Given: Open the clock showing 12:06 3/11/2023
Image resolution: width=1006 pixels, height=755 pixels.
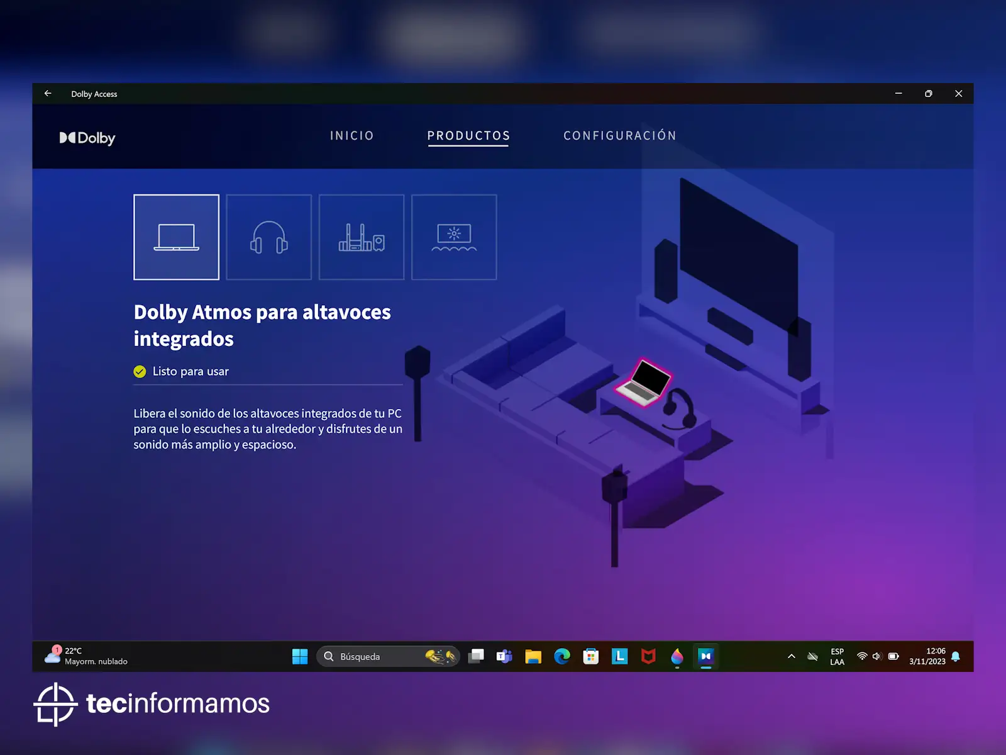Looking at the screenshot, I should pos(927,656).
